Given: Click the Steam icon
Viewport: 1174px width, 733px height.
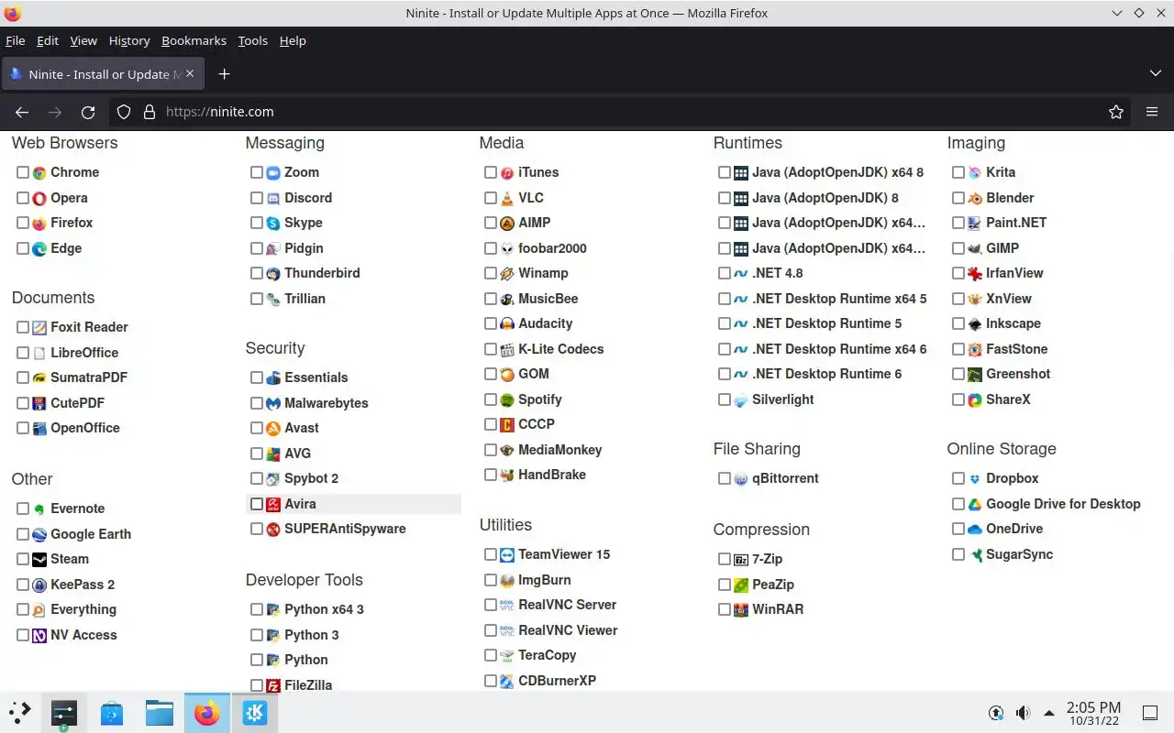Looking at the screenshot, I should (39, 559).
